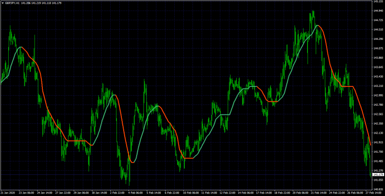Screen dimensions: 385x196
Task: Click the 144.940 price scale label
Action: [378, 11]
